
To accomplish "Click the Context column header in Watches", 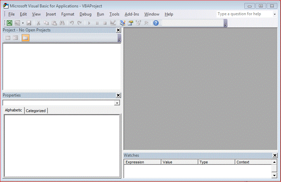I will coord(253,162).
